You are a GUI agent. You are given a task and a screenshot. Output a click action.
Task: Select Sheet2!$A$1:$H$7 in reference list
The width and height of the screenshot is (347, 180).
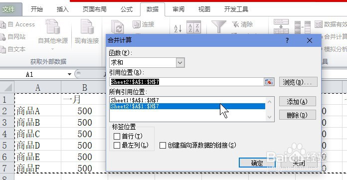187,106
